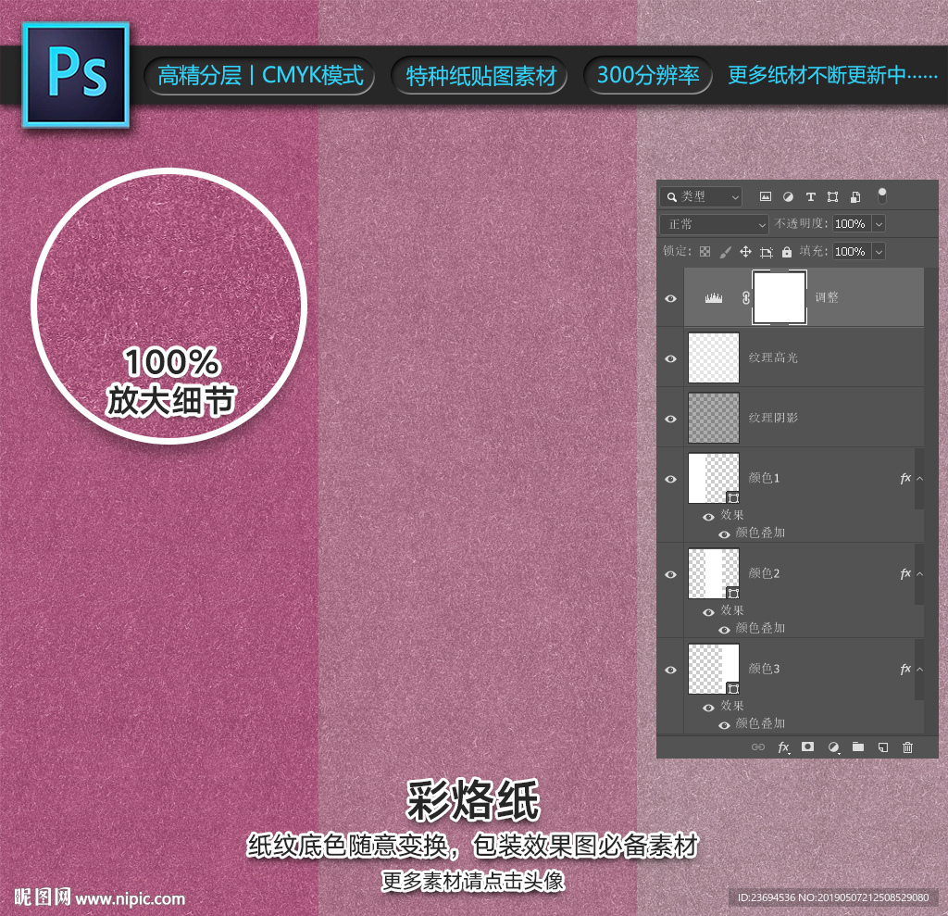The height and width of the screenshot is (916, 948).
Task: Toggle visibility of 颜色3 layer
Action: [x=670, y=671]
